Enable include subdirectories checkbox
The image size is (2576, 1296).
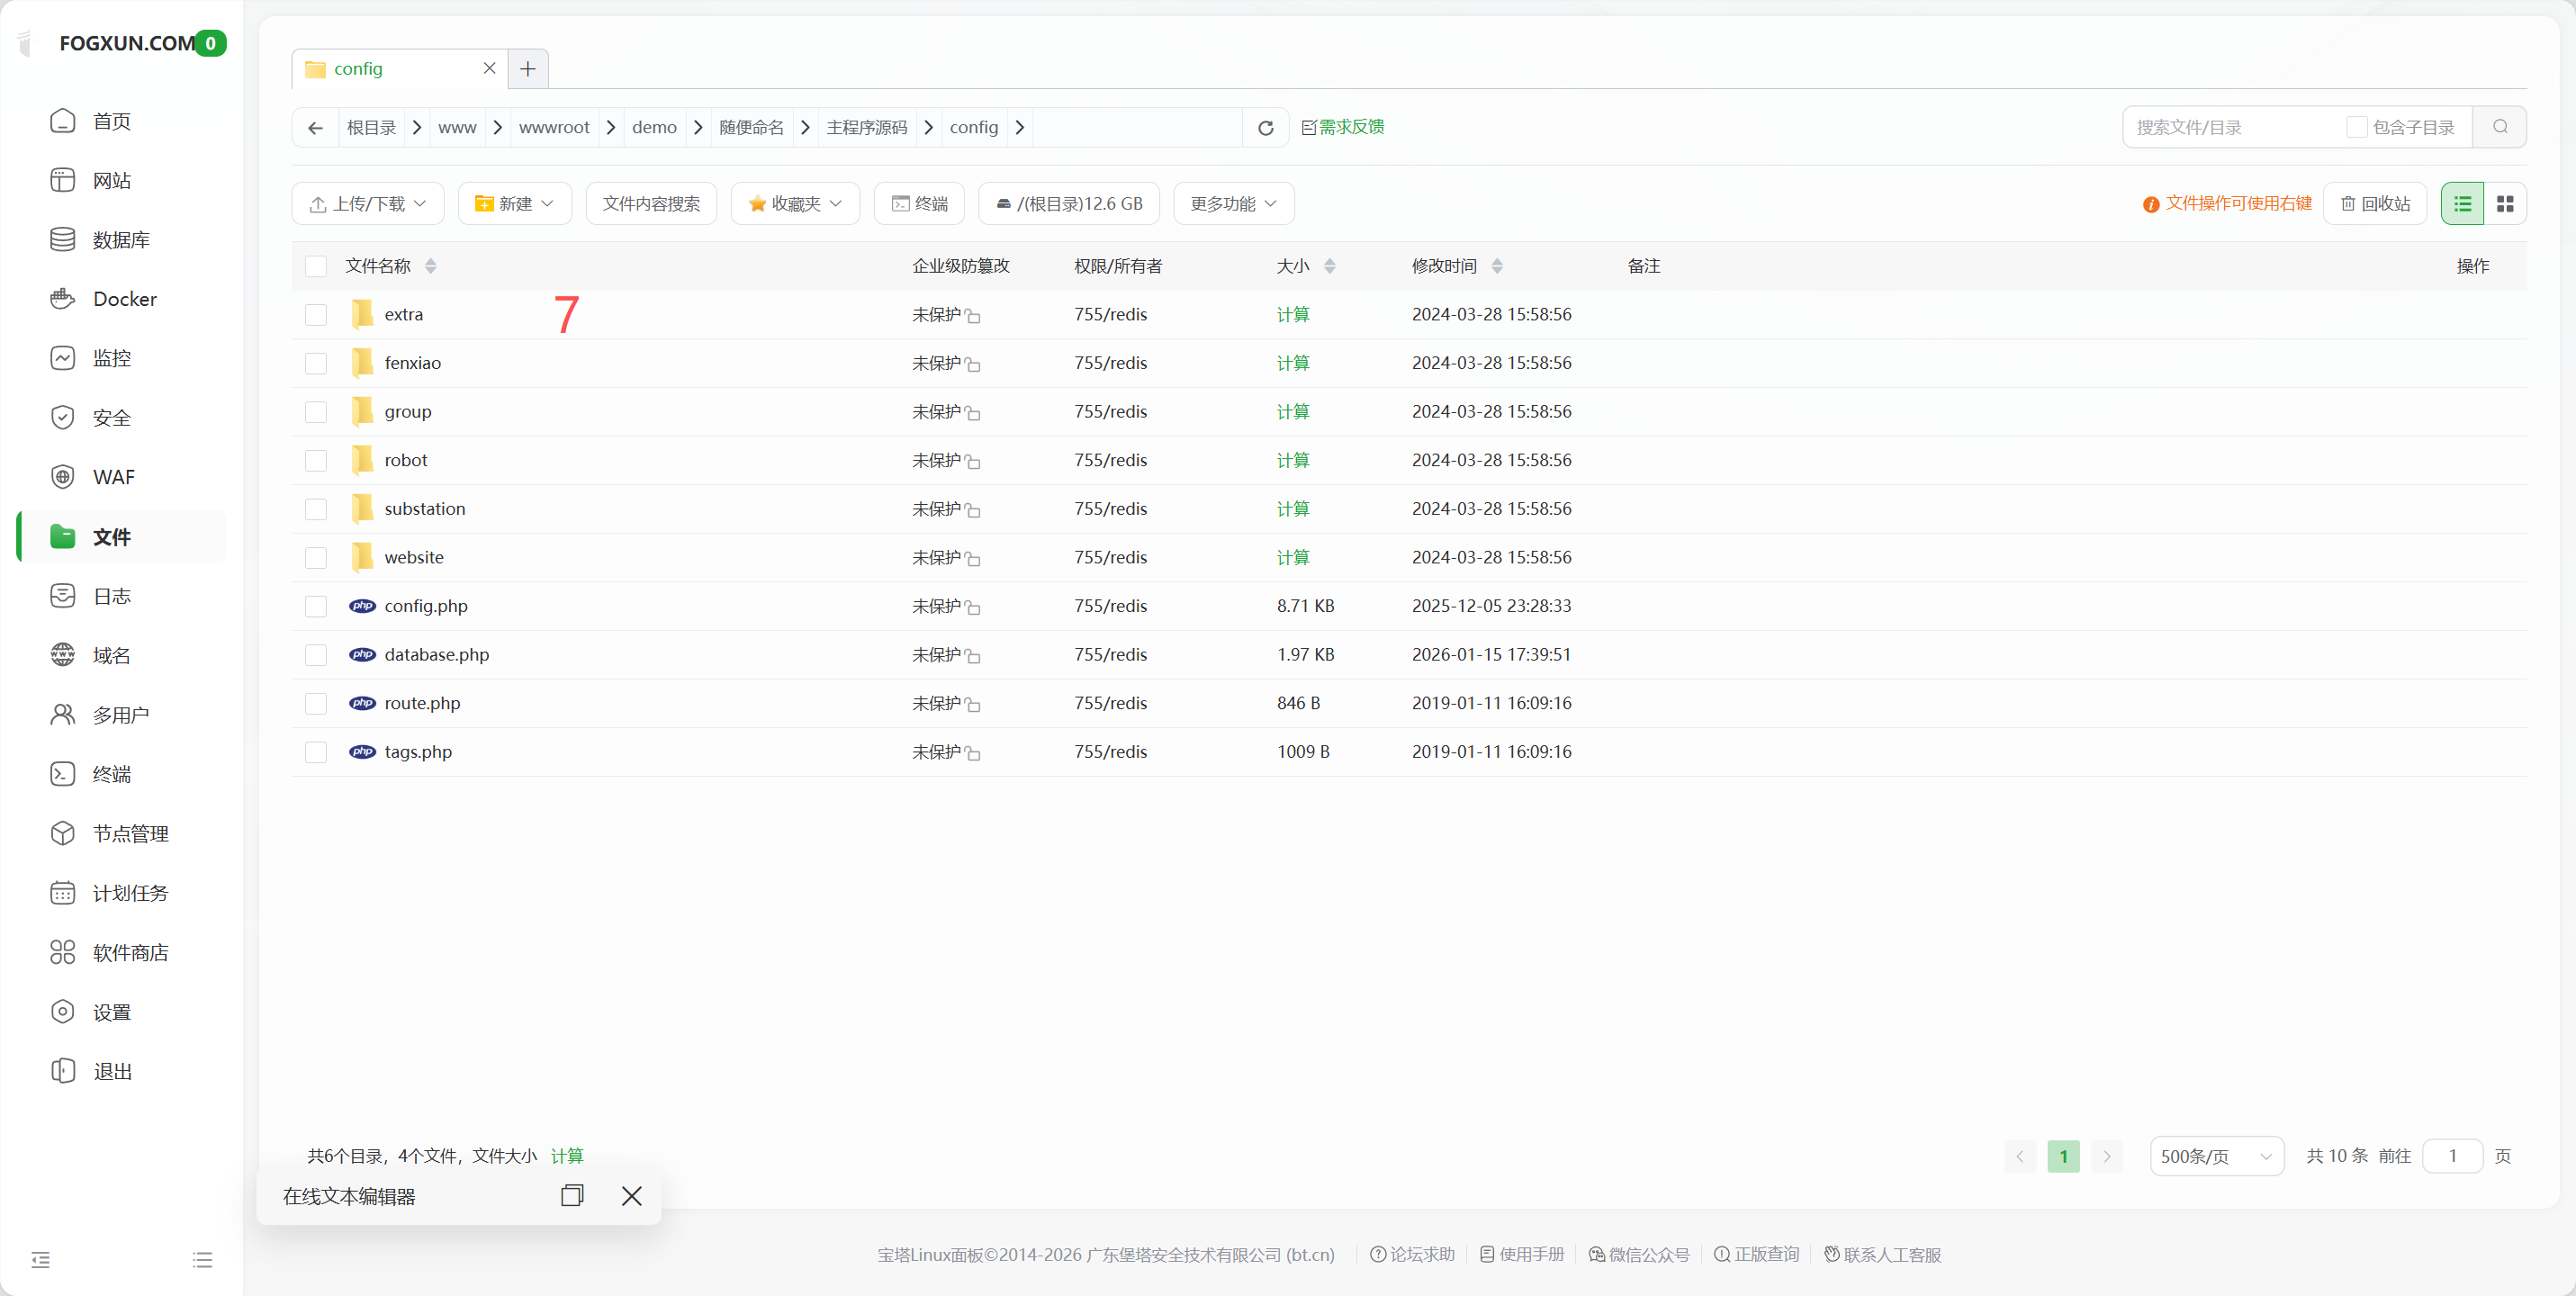pyautogui.click(x=2356, y=127)
